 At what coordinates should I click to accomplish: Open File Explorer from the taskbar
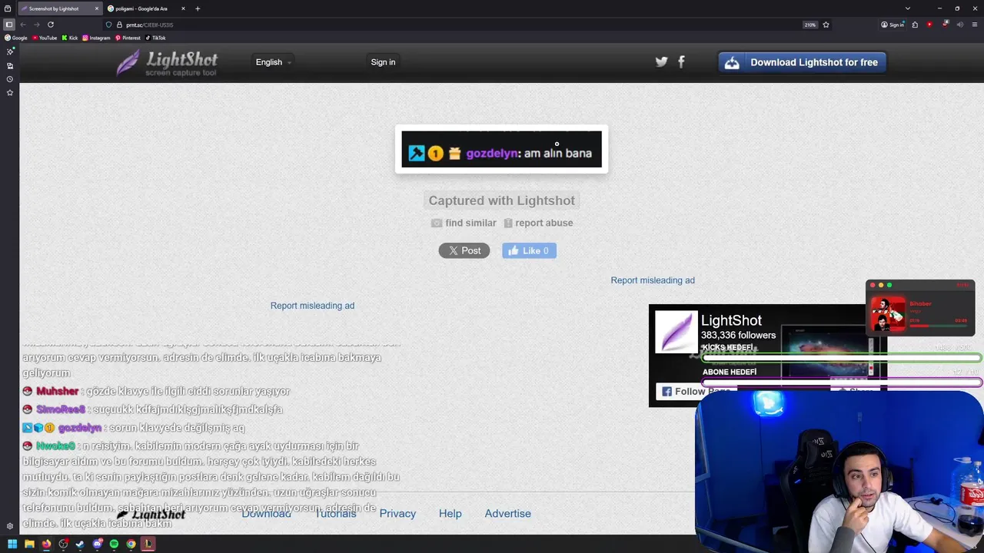(x=29, y=544)
